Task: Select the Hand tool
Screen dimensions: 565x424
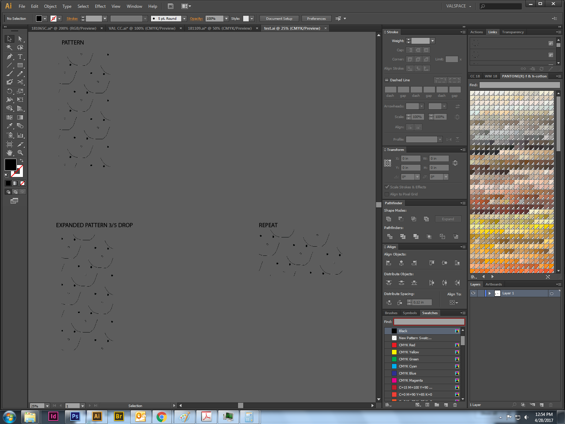Action: coord(10,153)
